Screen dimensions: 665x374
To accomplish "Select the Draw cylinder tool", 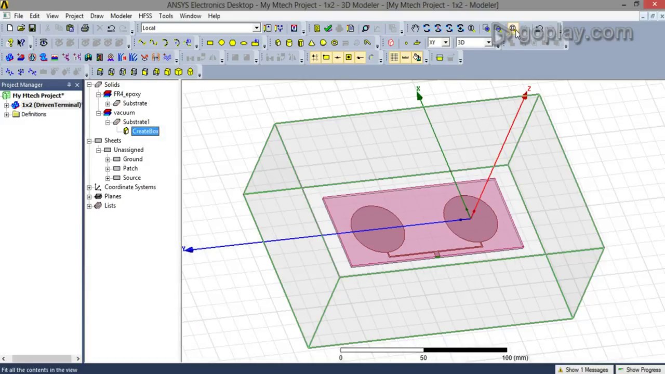I will point(289,43).
